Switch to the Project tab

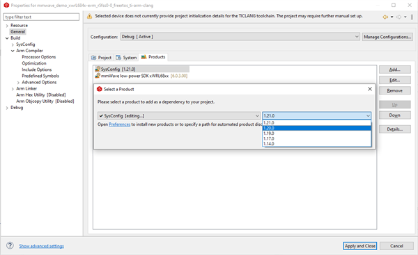[101, 58]
